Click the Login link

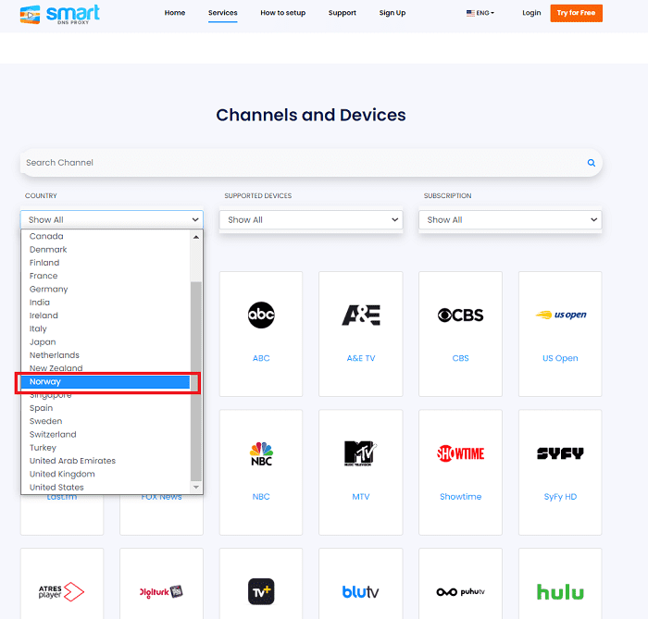[531, 13]
